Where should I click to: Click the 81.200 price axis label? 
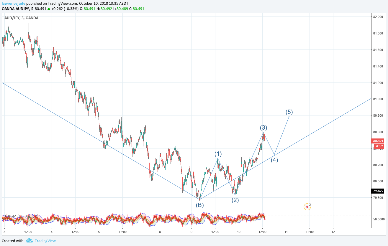[379, 83]
